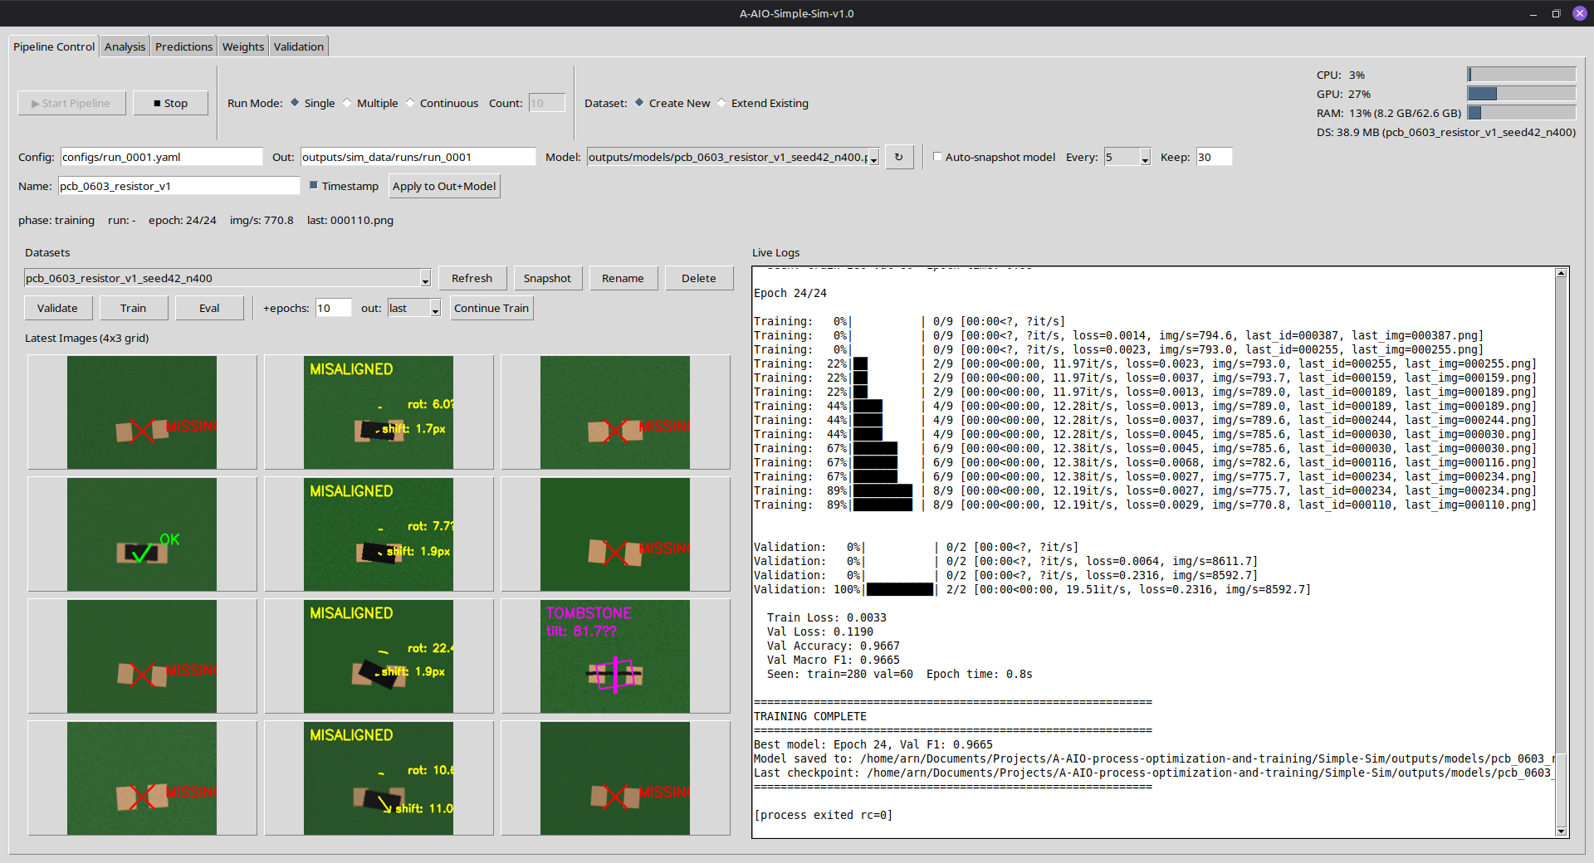Click the scroll-down arrow in Live Logs
Screen dimensions: 1594x863
[x=1561, y=831]
